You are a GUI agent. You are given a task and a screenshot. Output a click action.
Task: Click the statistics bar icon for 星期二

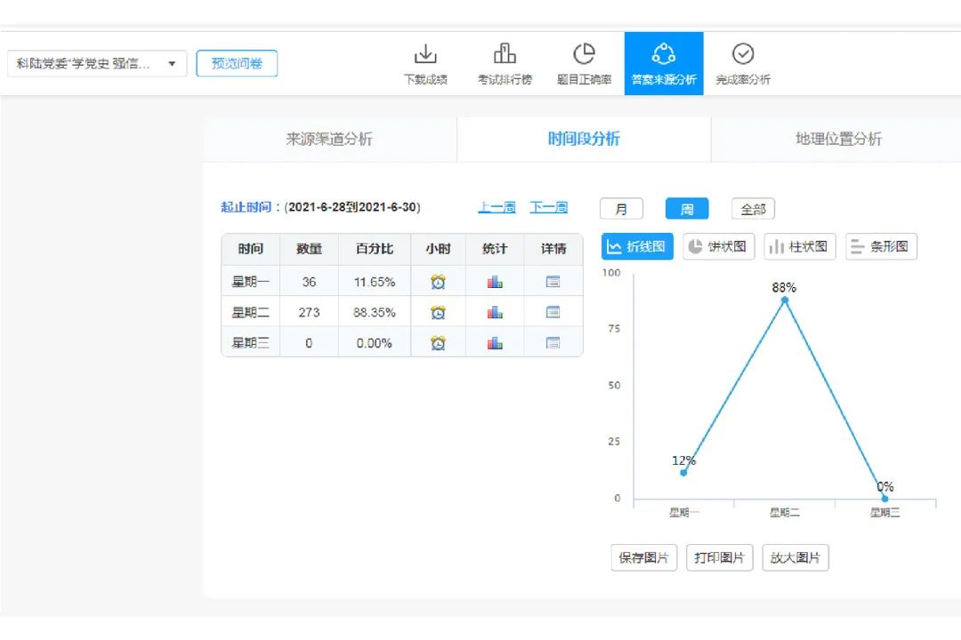click(495, 312)
